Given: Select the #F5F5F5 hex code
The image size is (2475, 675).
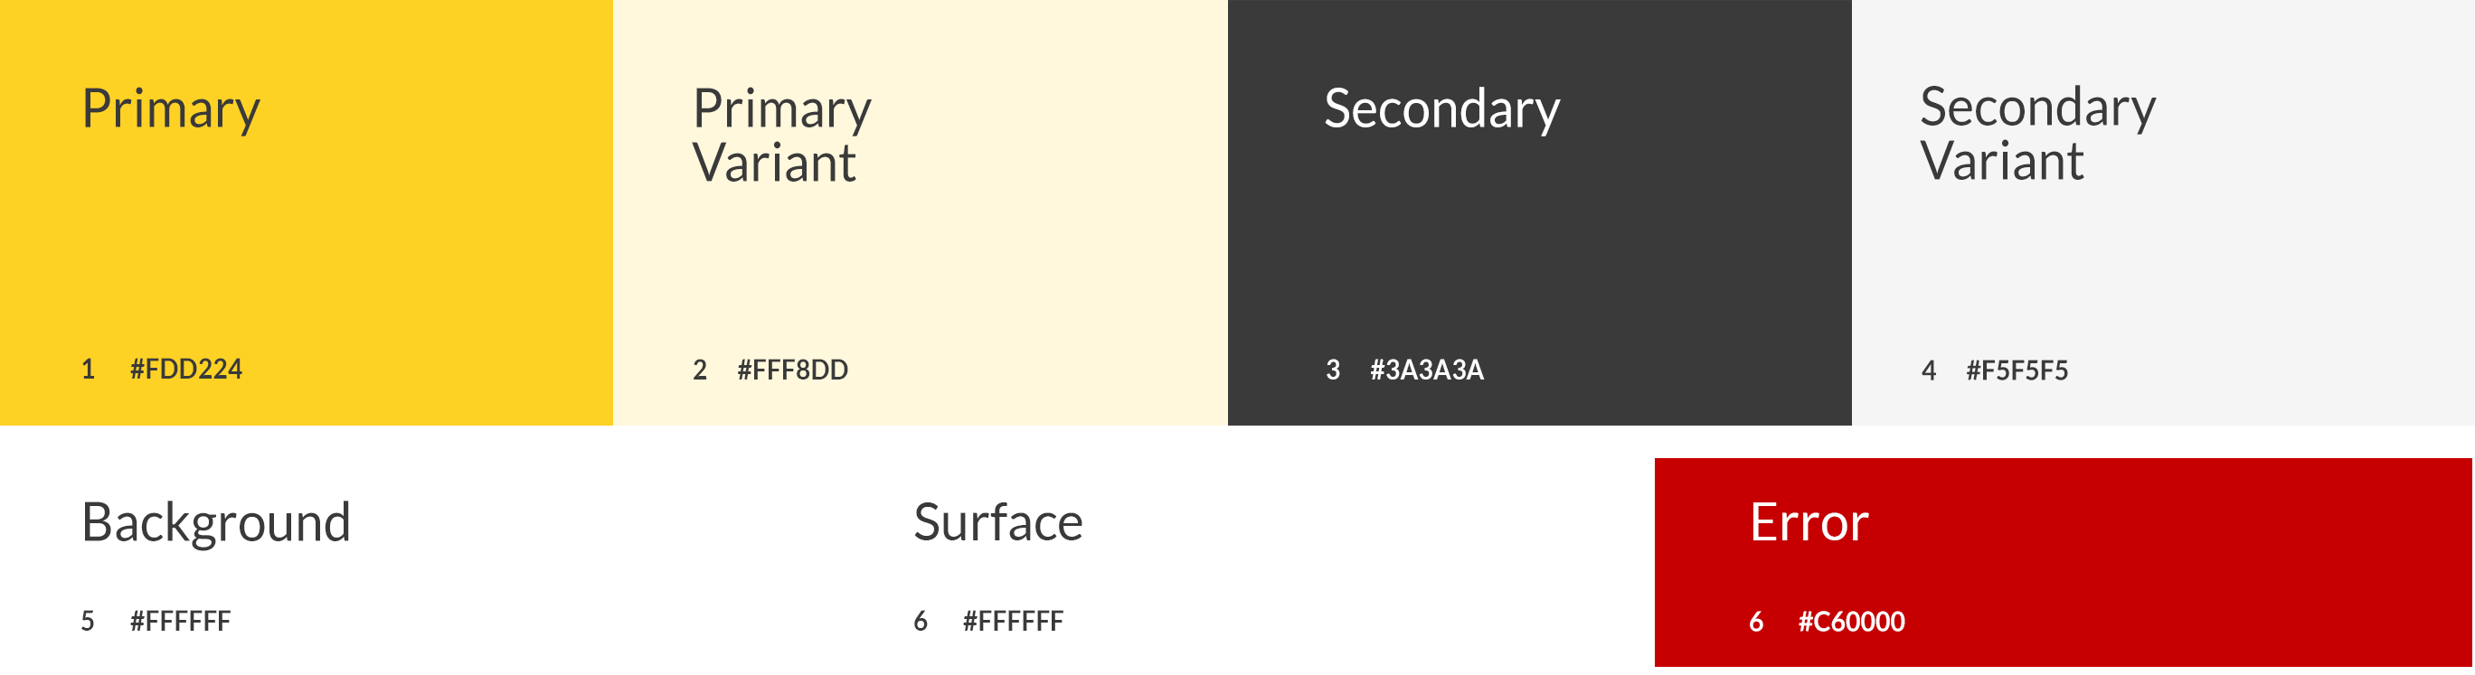Looking at the screenshot, I should point(2017,370).
